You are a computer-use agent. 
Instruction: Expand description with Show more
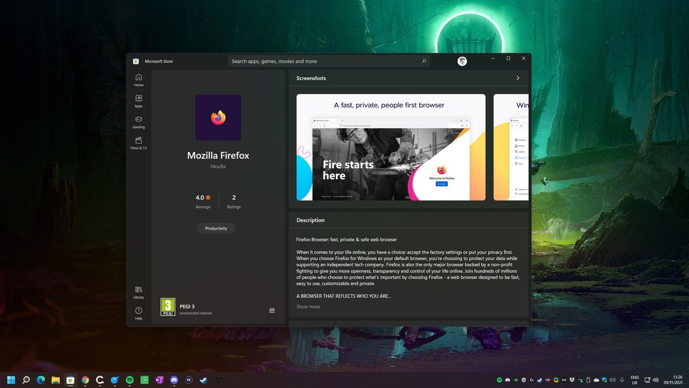click(308, 307)
